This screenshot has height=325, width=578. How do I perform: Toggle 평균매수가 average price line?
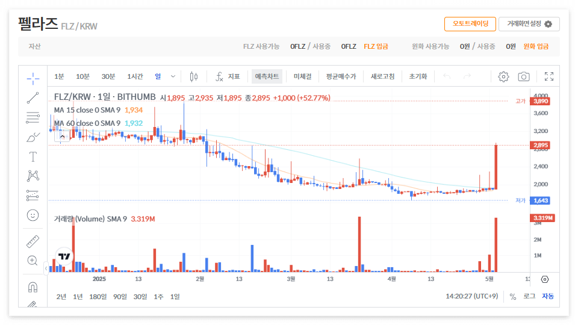click(x=341, y=76)
